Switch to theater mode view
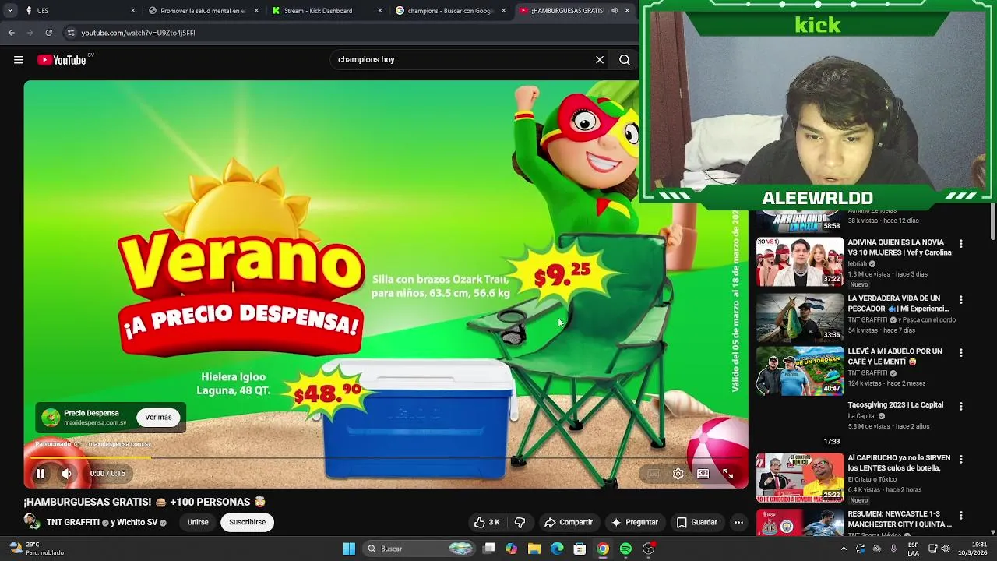 703,473
